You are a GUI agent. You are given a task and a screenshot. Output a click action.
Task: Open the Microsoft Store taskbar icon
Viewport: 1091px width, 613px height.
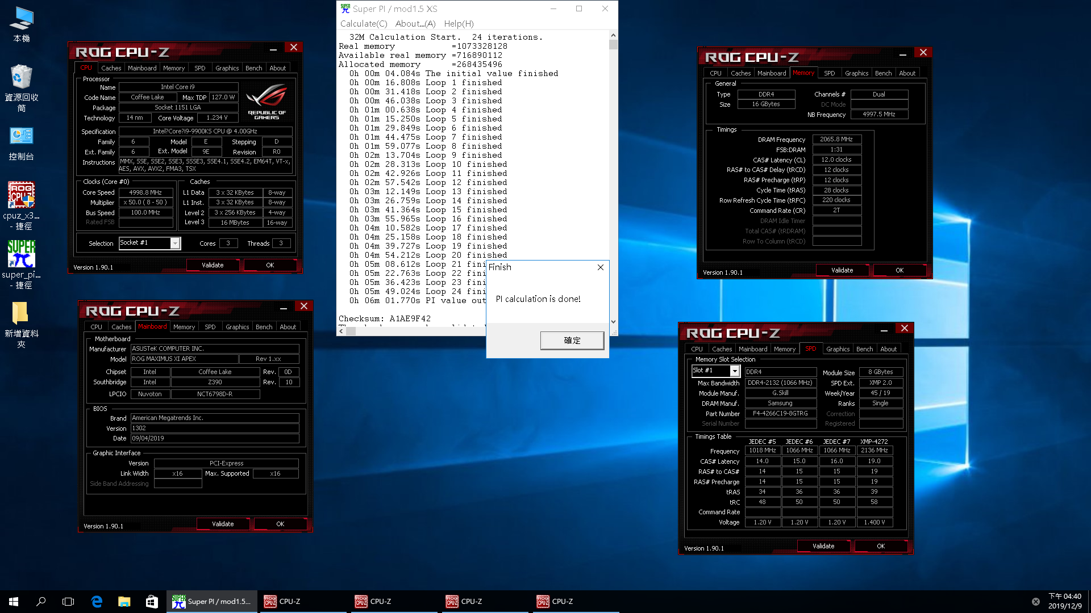point(151,601)
